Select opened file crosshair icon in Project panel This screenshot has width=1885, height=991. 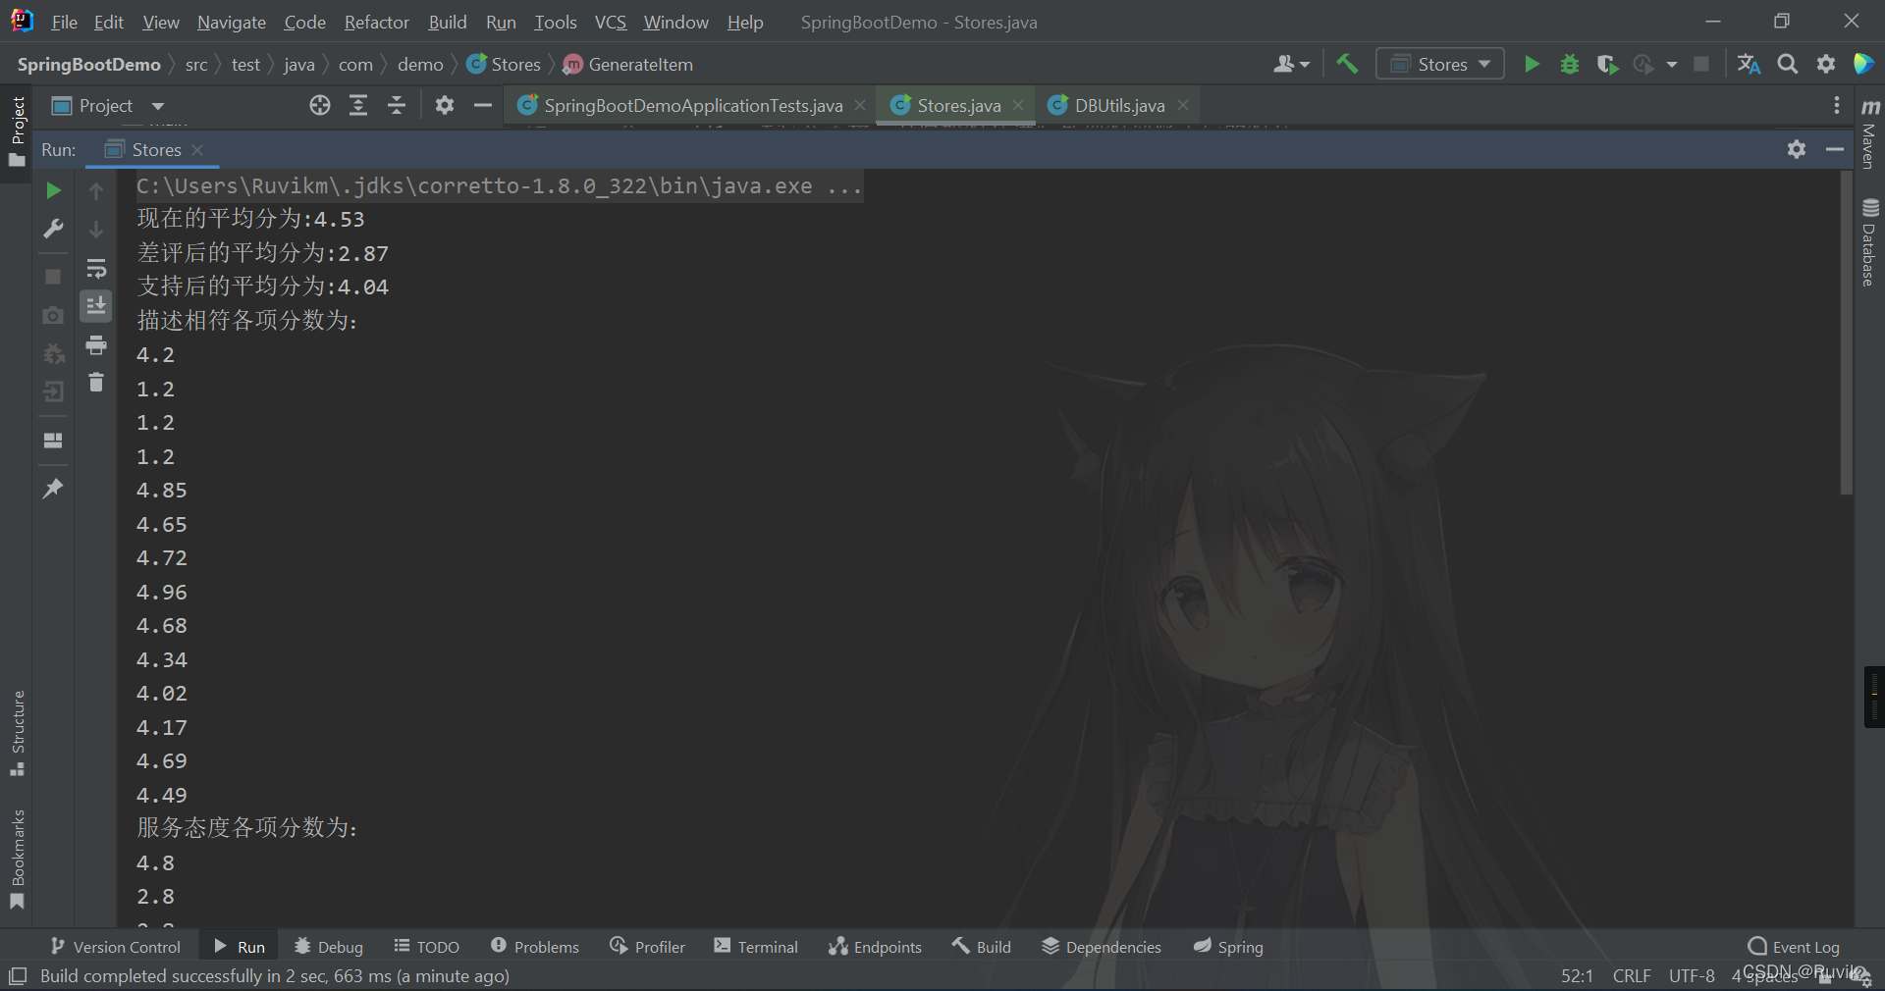(320, 105)
